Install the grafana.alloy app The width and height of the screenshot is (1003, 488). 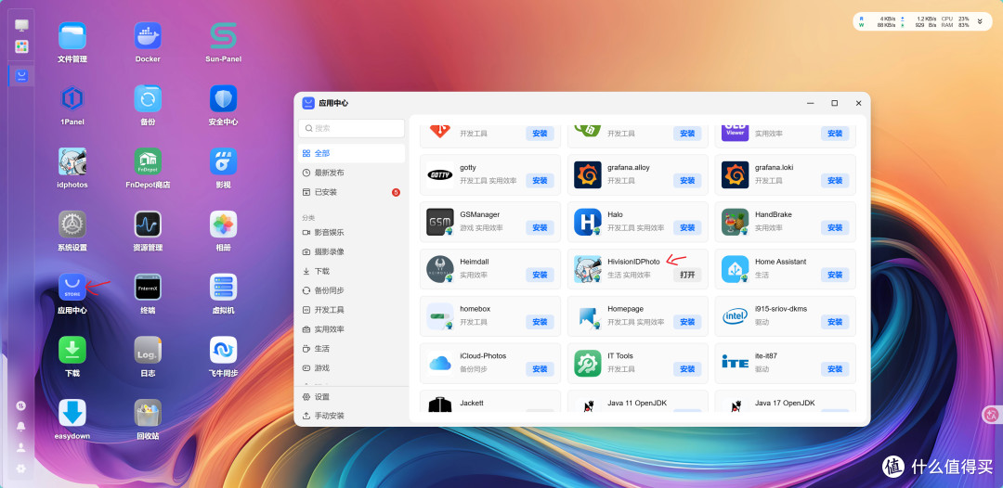pyautogui.click(x=687, y=181)
